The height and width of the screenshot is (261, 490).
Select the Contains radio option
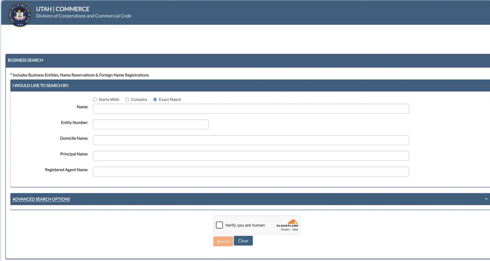pos(127,100)
